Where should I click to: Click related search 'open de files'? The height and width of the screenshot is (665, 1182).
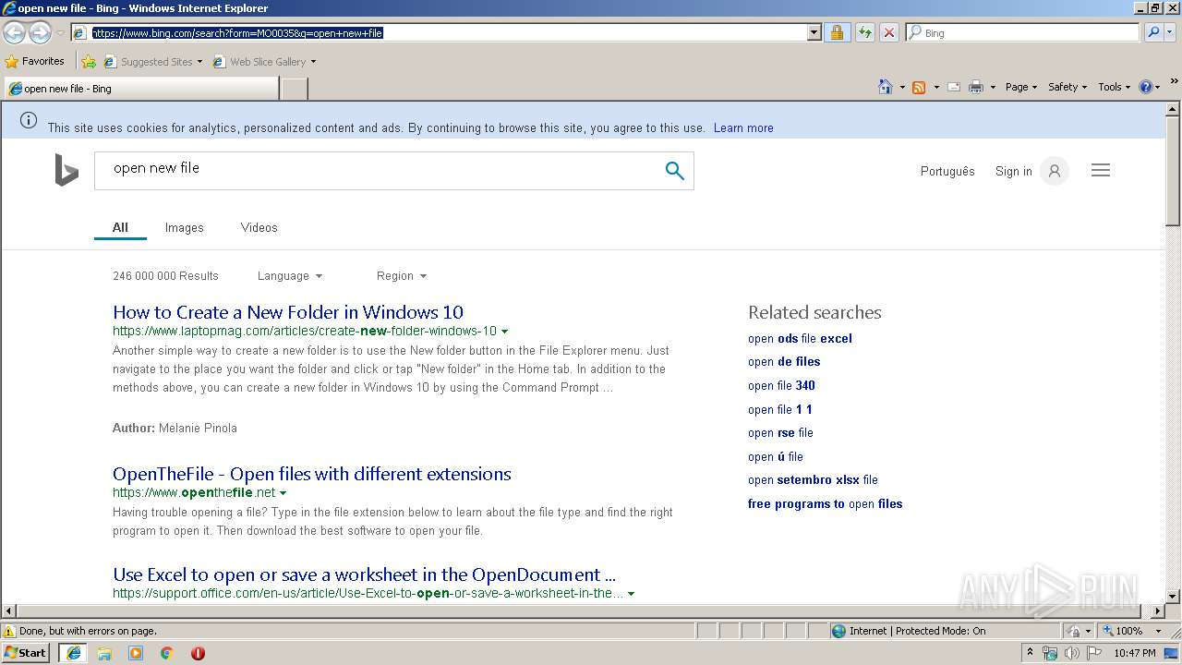coord(784,362)
